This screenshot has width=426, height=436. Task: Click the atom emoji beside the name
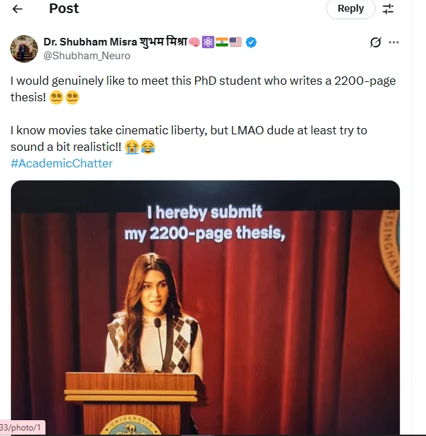[x=207, y=42]
